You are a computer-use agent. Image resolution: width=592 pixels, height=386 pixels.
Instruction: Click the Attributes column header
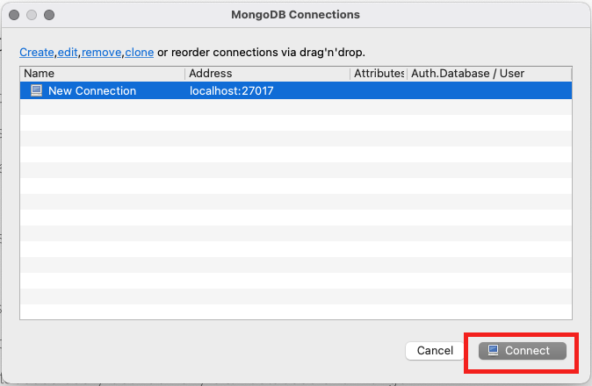pyautogui.click(x=378, y=74)
